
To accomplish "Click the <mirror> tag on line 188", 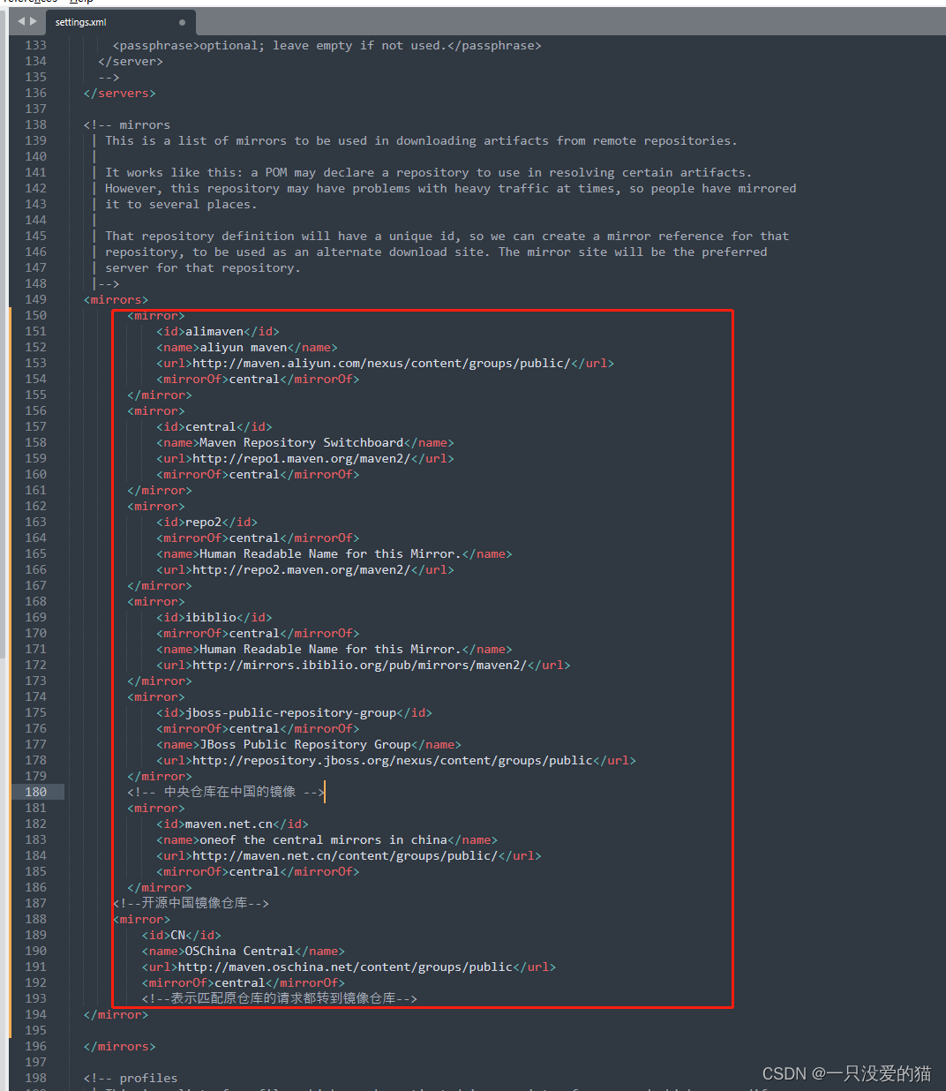I will 141,919.
